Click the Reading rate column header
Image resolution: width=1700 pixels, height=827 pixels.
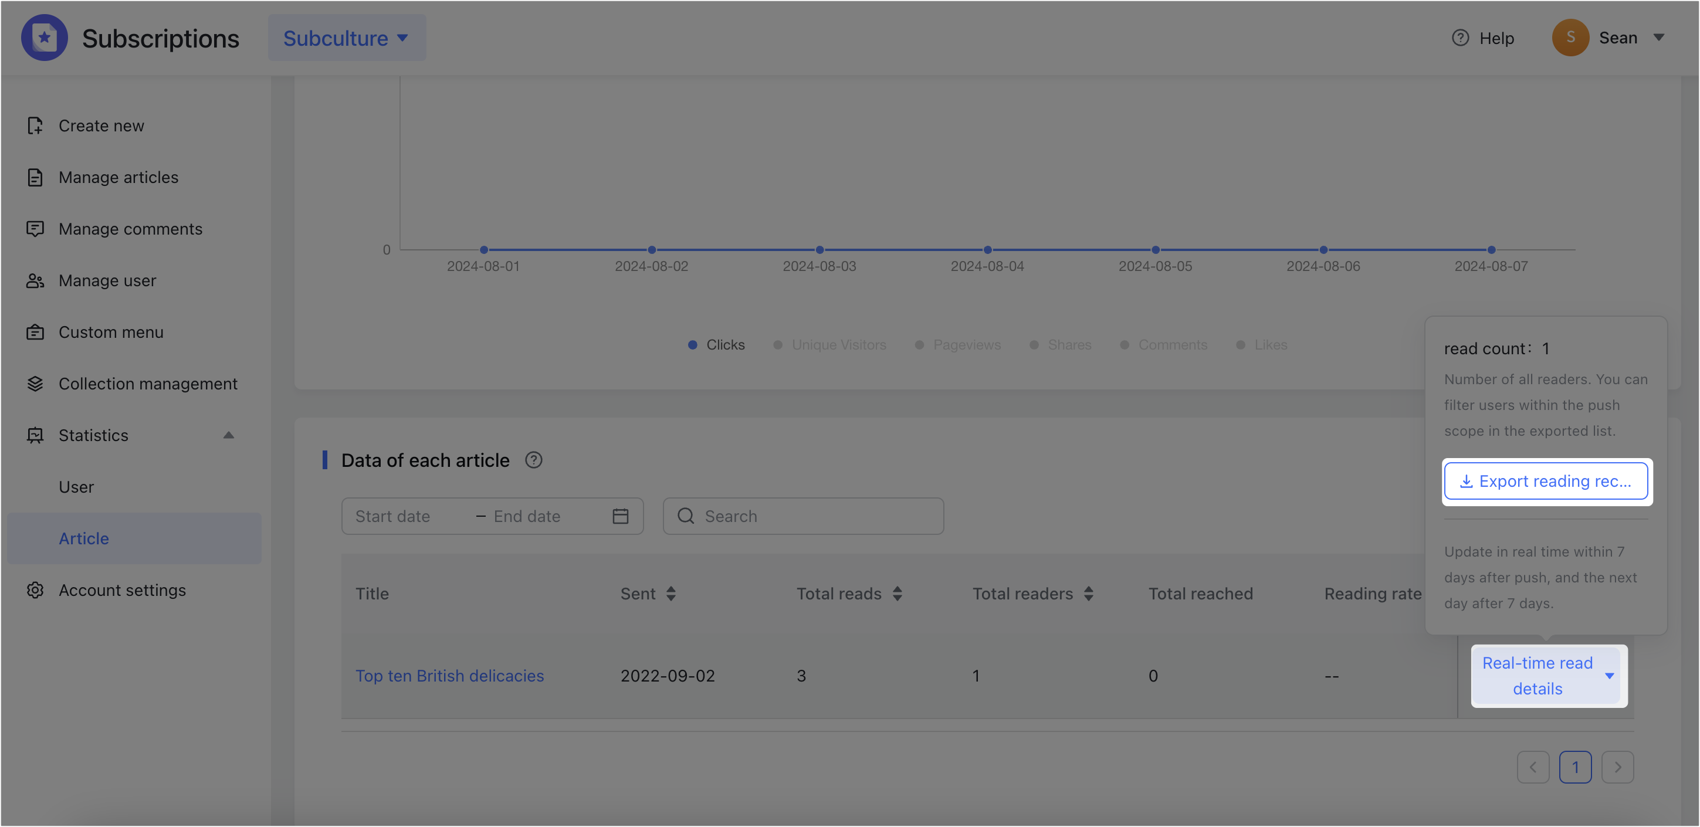[1373, 594]
